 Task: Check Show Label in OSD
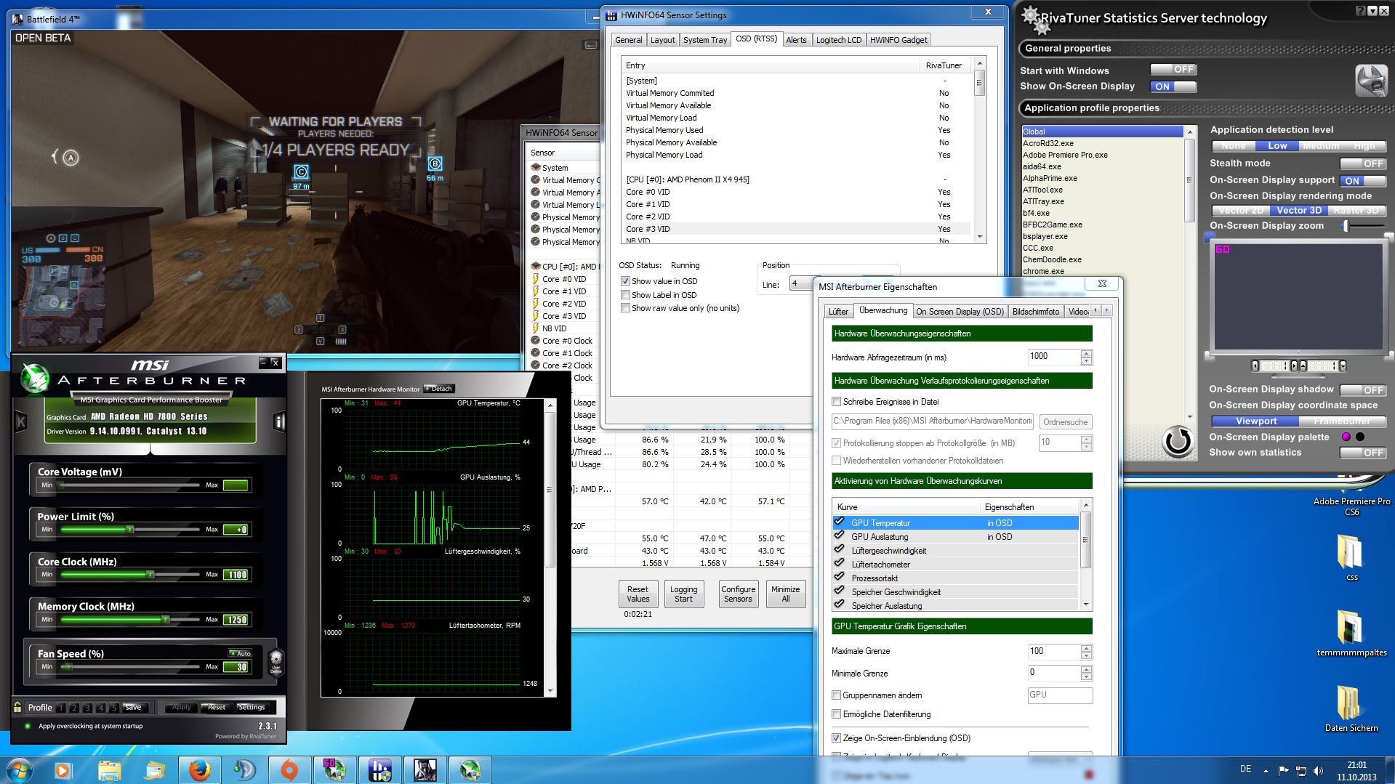pos(625,295)
